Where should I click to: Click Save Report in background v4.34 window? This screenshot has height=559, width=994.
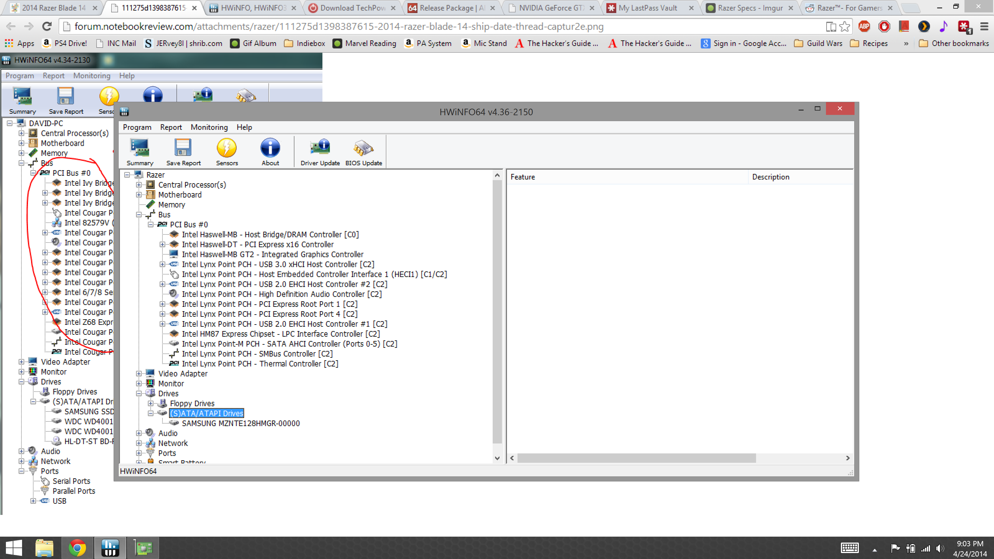[66, 101]
